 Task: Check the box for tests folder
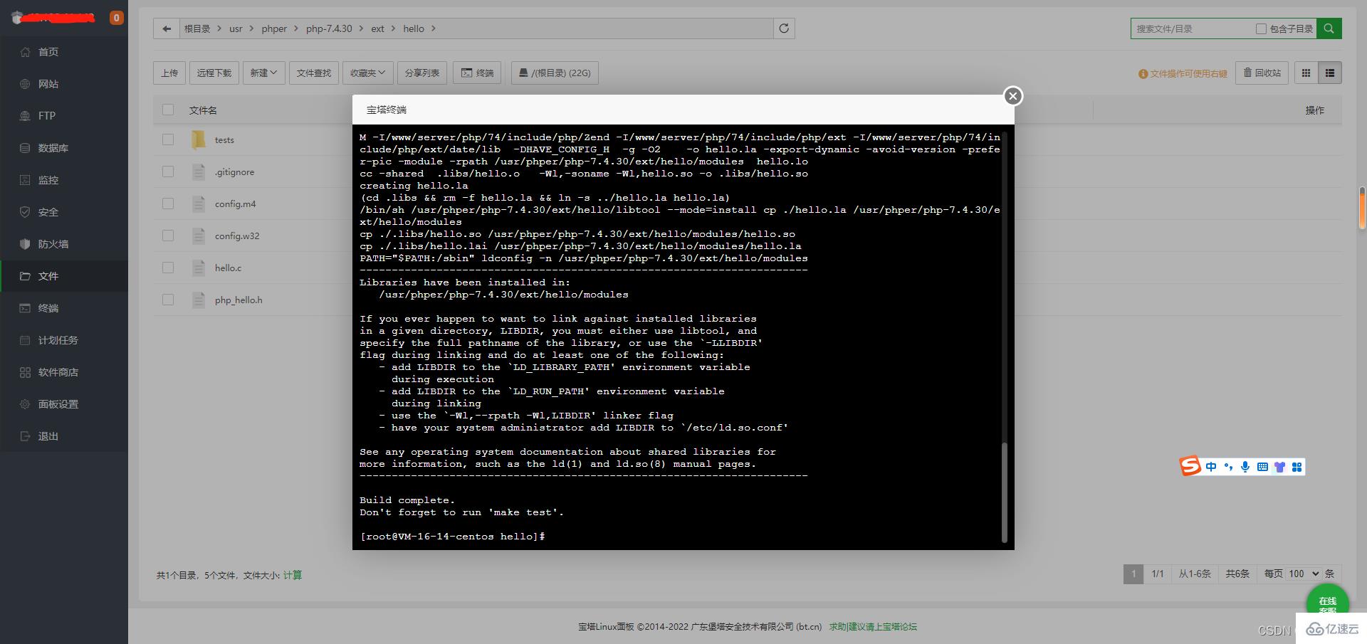click(168, 139)
